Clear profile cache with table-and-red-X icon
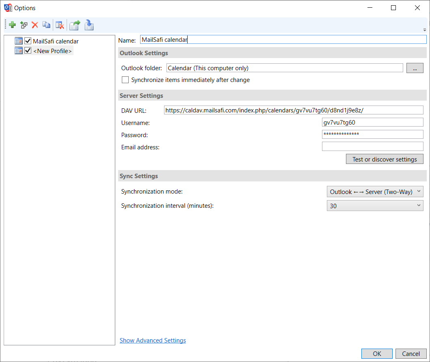This screenshot has height=362, width=430. [60, 25]
